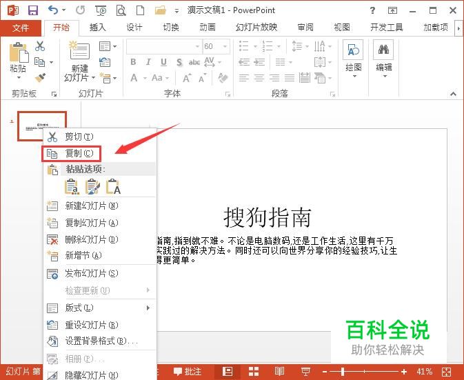Switch to the Transitions tab
Screen dimensions: 464x380
(171, 28)
